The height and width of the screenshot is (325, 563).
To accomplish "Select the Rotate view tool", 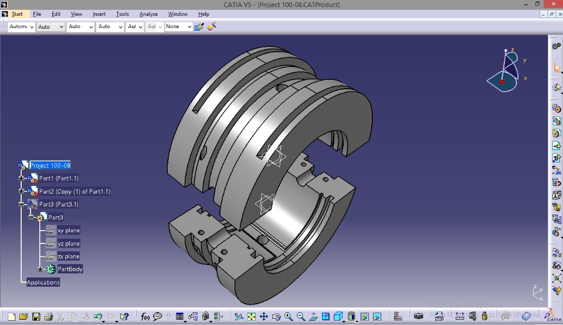I will tap(276, 316).
